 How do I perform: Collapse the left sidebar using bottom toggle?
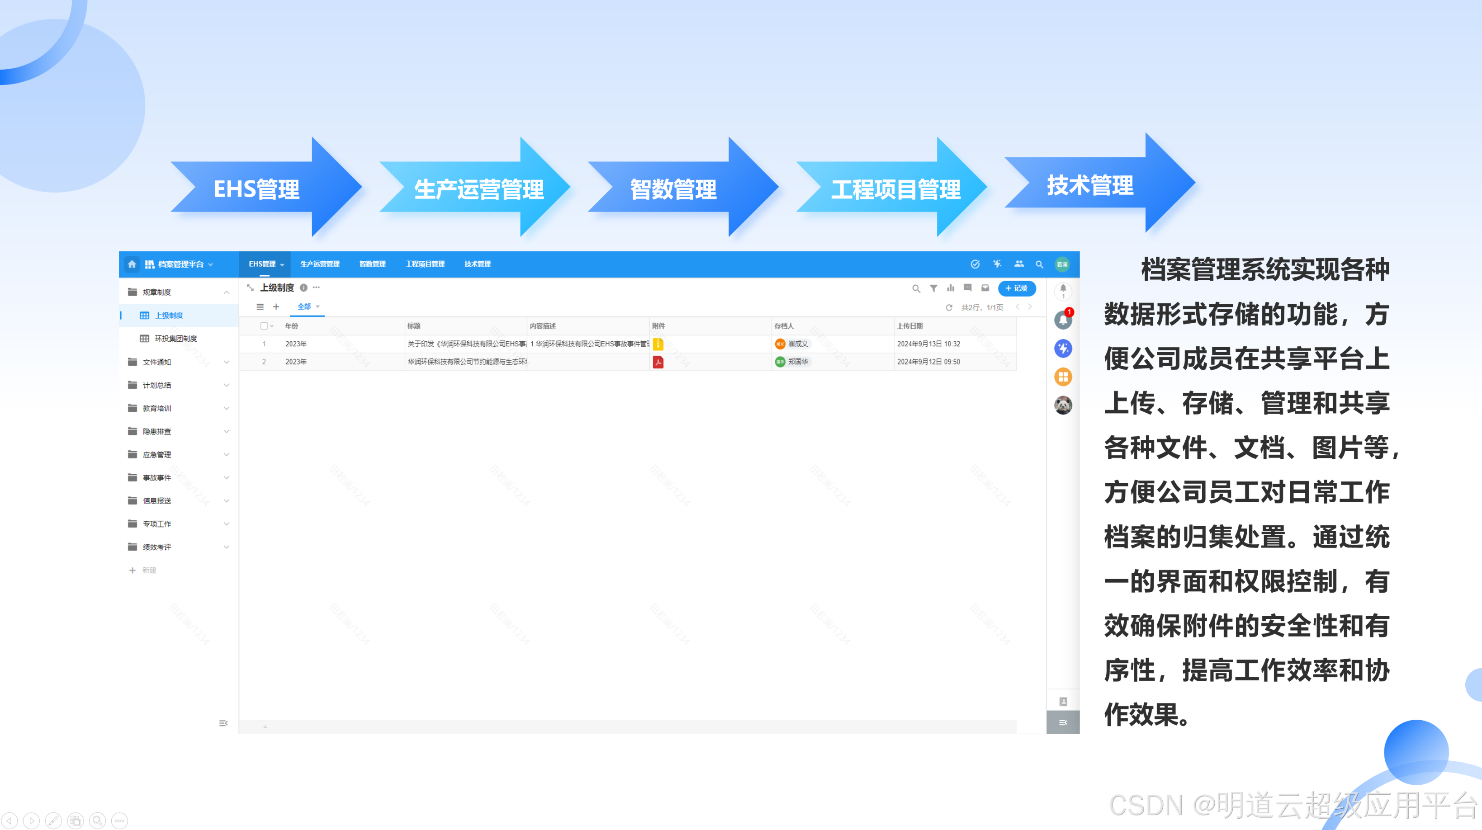pos(223,723)
